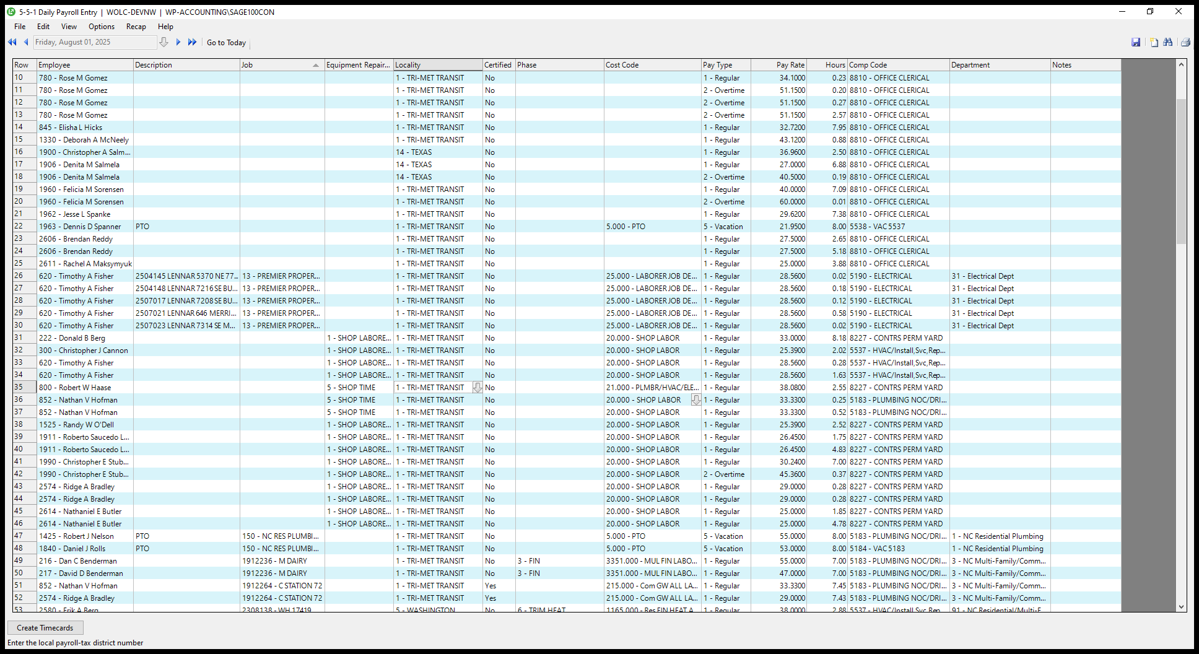Jump forward with the double right arrow
Image resolution: width=1199 pixels, height=654 pixels.
192,42
